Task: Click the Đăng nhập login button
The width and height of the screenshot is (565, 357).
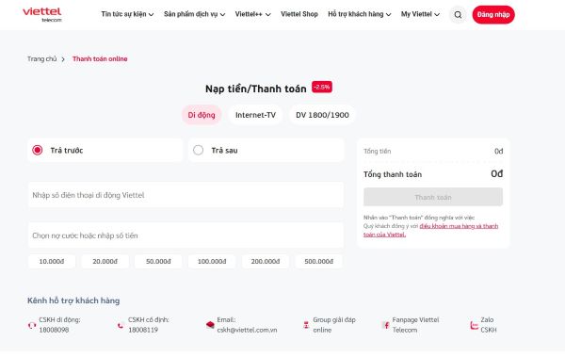Action: 493,15
